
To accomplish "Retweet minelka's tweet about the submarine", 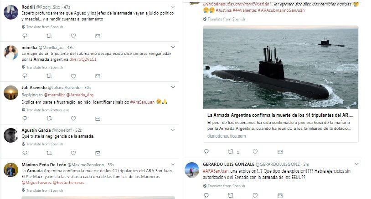I will 49,76.
